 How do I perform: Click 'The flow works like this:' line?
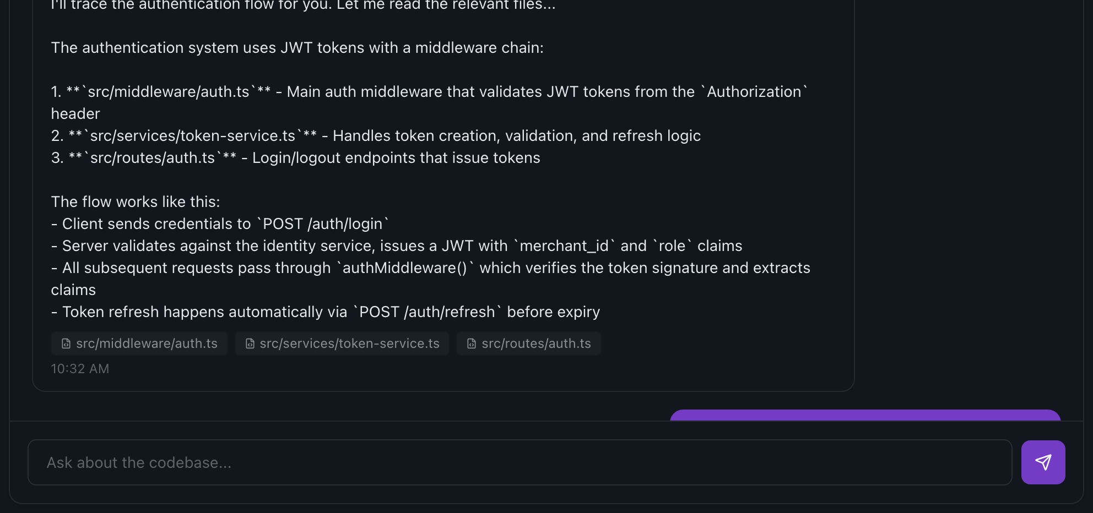[x=136, y=202]
